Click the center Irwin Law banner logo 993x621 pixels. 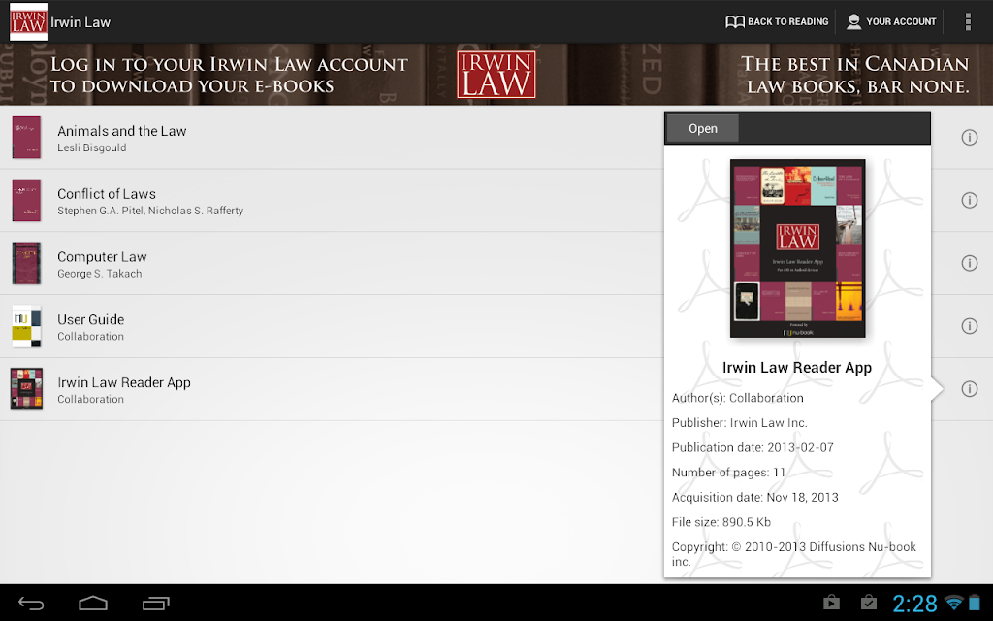point(496,75)
